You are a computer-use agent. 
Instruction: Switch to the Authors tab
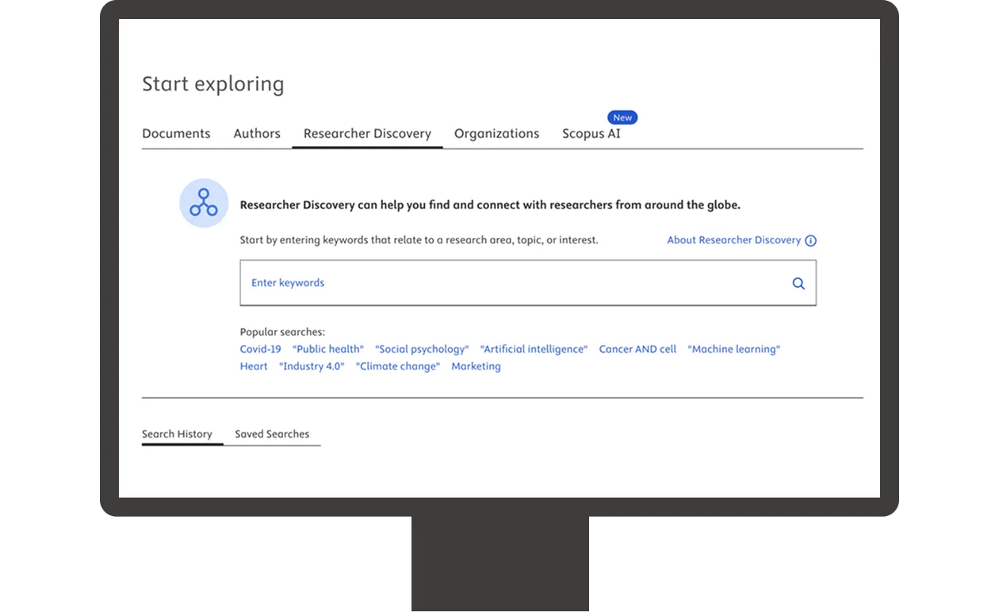[257, 133]
